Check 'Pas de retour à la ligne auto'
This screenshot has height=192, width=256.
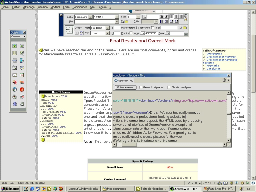[152, 27]
